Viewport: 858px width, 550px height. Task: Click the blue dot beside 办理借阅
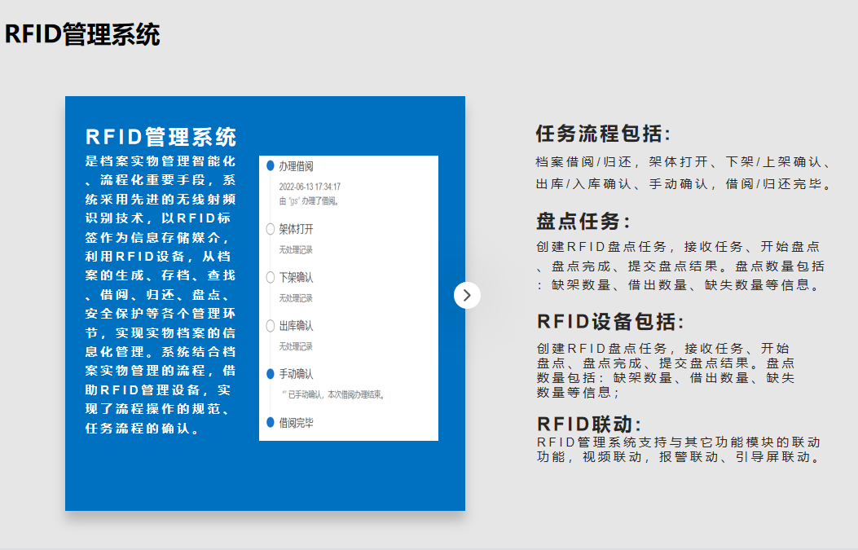pos(270,165)
